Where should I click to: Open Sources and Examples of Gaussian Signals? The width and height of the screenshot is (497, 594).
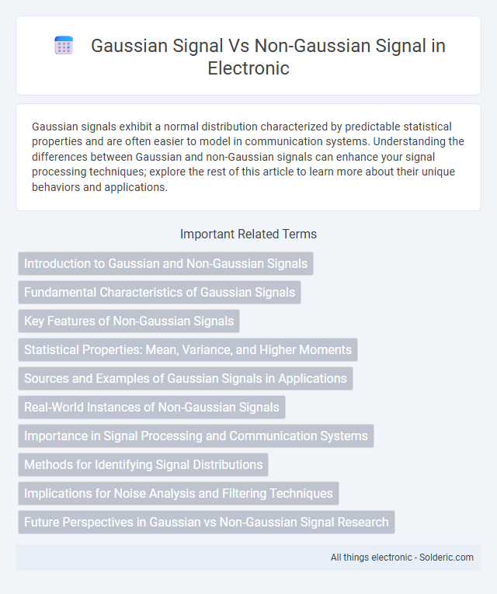pos(186,378)
